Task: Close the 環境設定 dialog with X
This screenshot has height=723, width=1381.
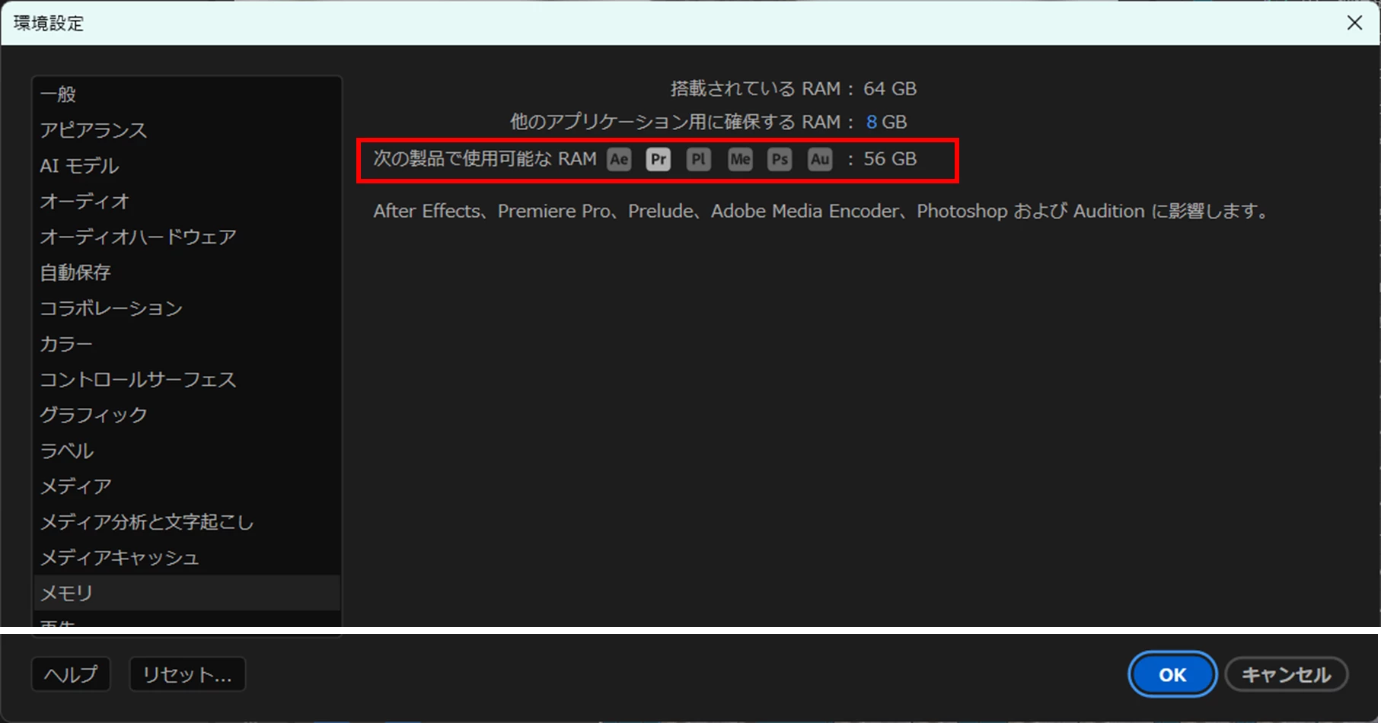Action: point(1354,23)
